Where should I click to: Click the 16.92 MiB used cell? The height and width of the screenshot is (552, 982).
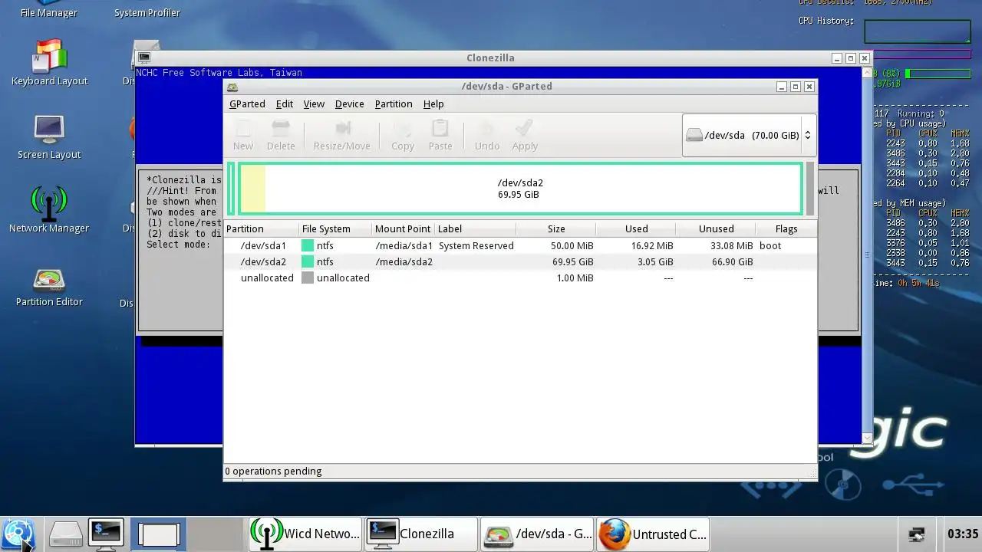click(x=652, y=245)
